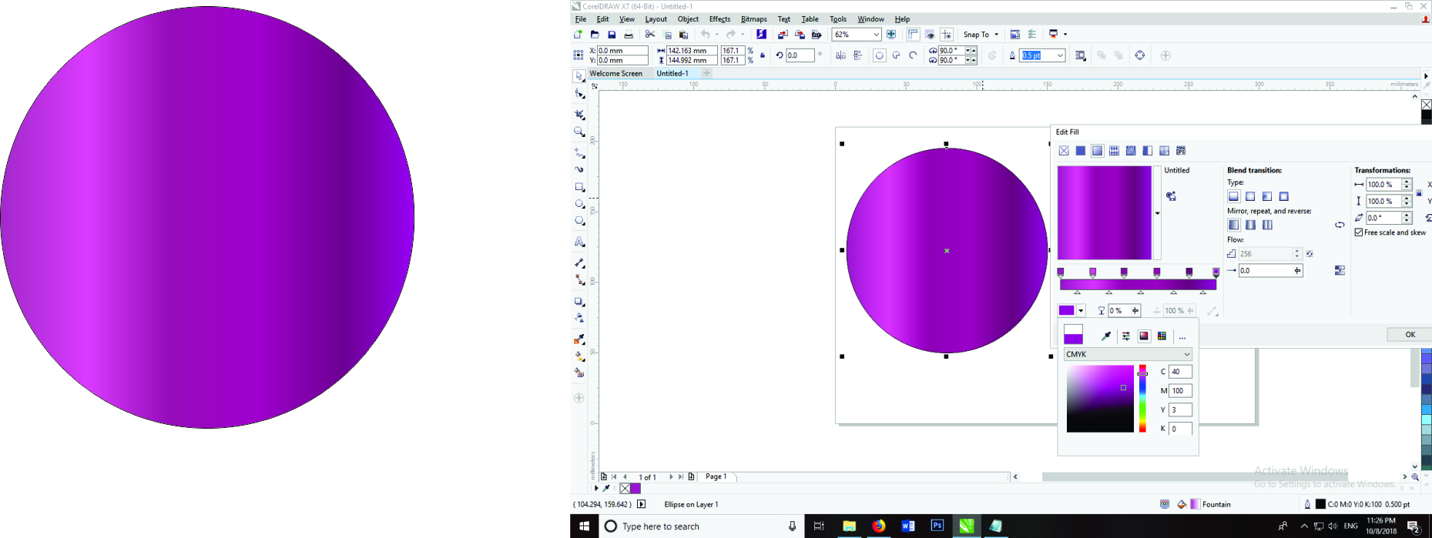Screen dimensions: 1432x538
Task: Select the PostScript fill icon in Edit Fill
Action: click(x=1181, y=151)
